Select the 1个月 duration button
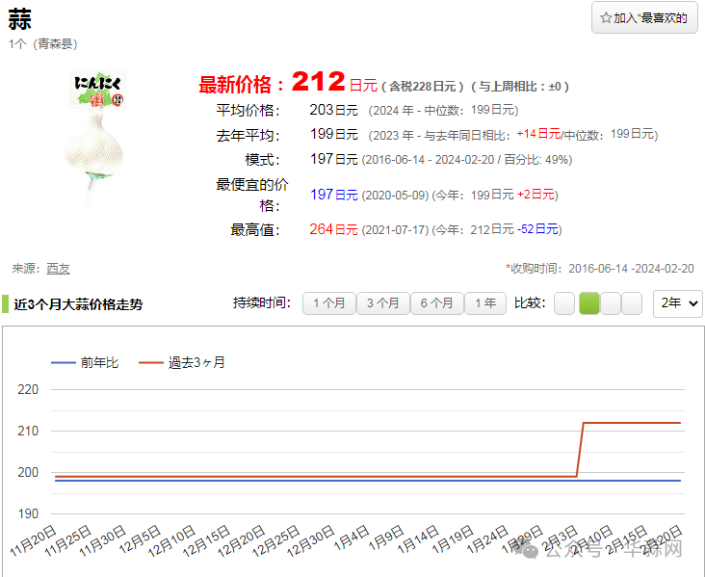Viewport: 705px width, 577px height. pos(328,303)
